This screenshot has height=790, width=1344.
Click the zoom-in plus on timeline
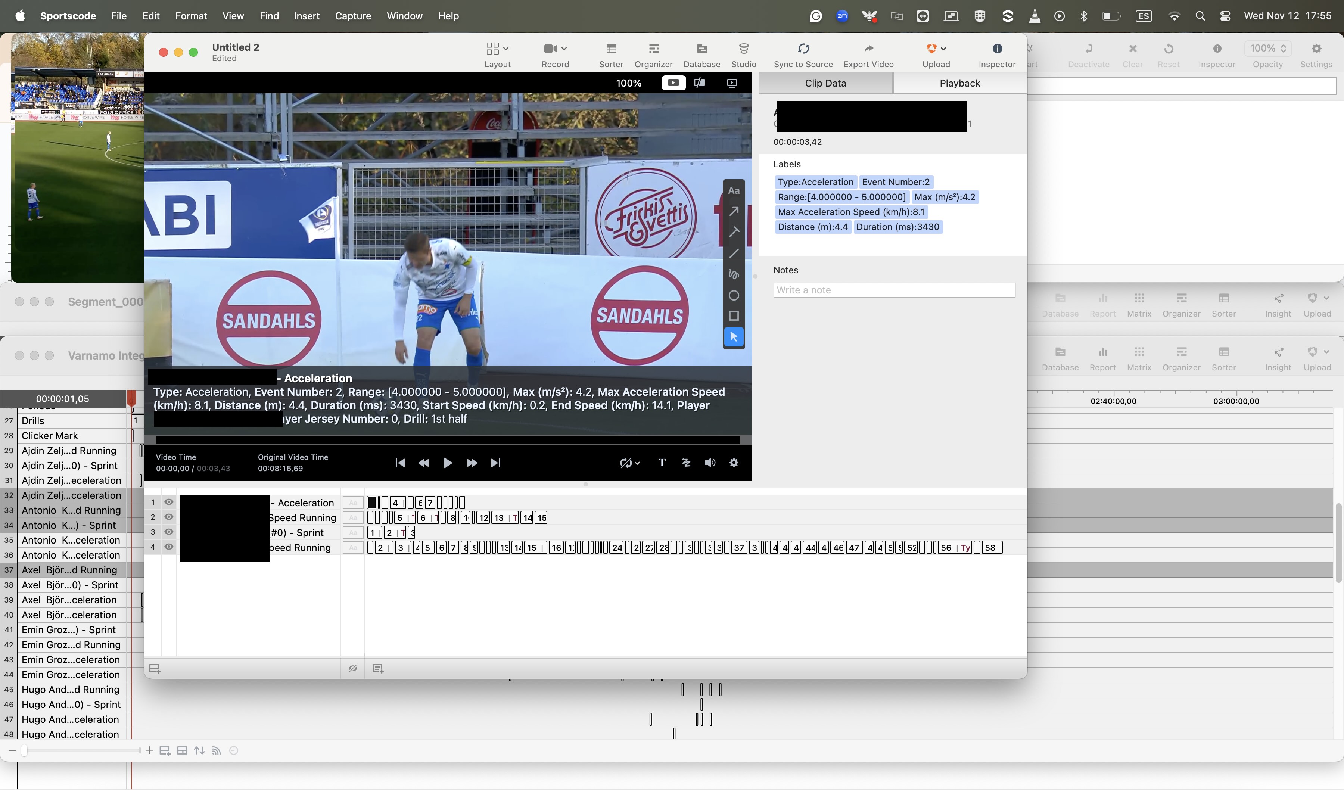(x=149, y=750)
